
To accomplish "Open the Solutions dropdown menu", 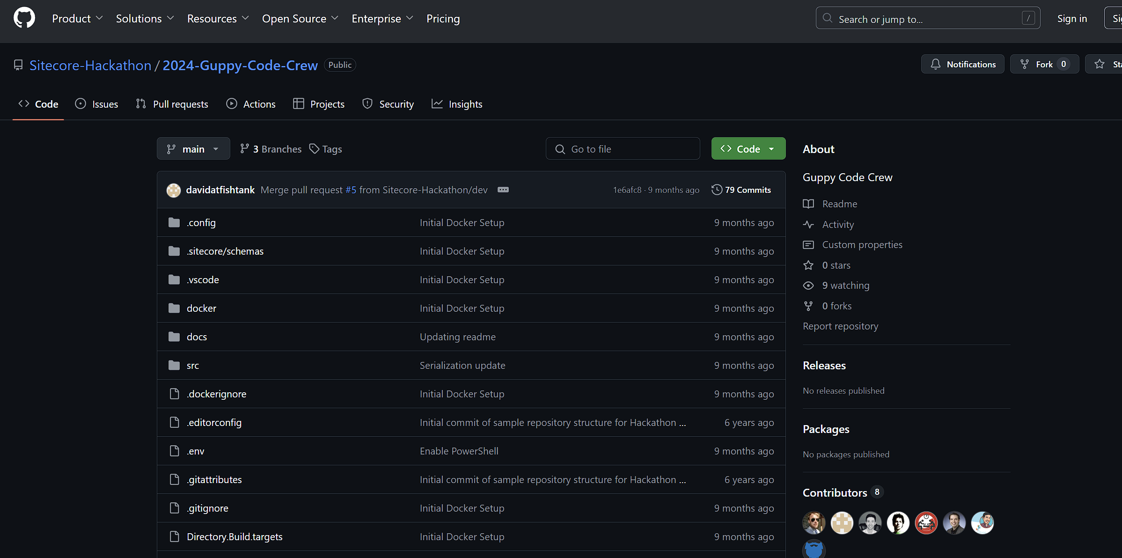I will [x=145, y=18].
